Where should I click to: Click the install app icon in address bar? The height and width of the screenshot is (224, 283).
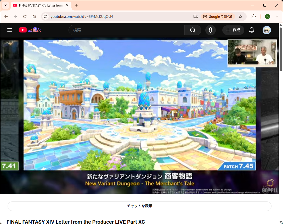(x=195, y=17)
